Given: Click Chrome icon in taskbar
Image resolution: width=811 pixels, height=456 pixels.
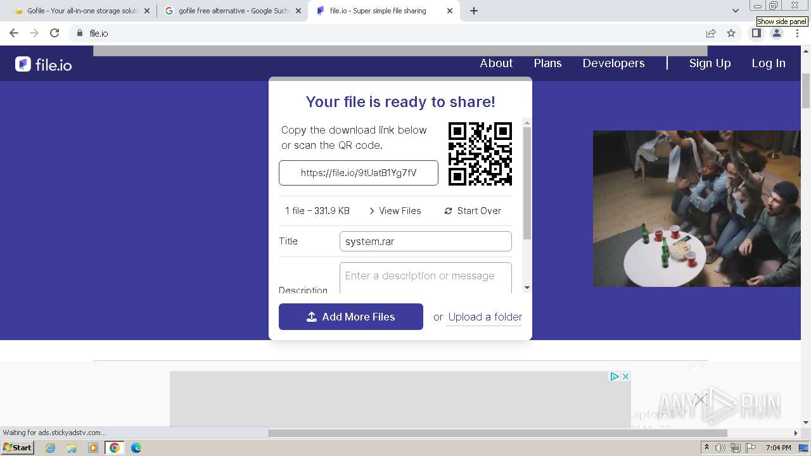Looking at the screenshot, I should 115,448.
